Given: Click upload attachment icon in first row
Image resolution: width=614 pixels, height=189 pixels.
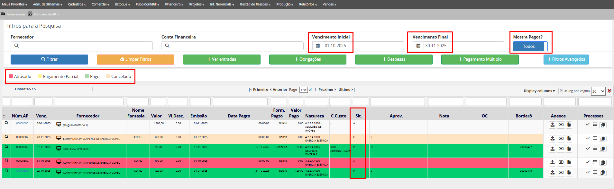Looking at the screenshot, I should click(553, 125).
